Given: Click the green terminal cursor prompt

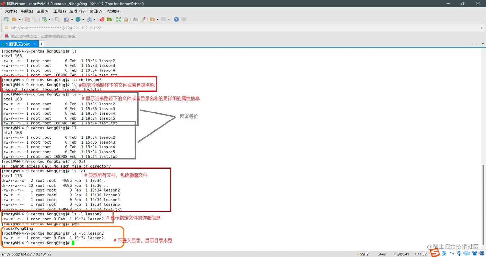Looking at the screenshot, I should click(x=73, y=243).
